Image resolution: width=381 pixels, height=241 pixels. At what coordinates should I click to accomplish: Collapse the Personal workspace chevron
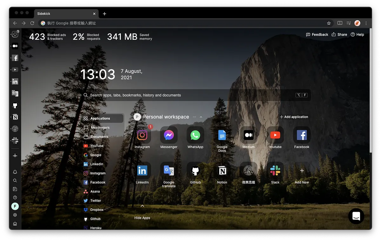tap(201, 117)
